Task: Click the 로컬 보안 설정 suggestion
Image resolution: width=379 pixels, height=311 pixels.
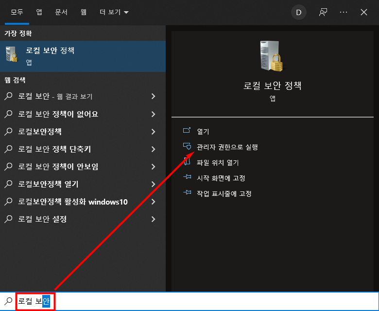Action: click(x=83, y=219)
